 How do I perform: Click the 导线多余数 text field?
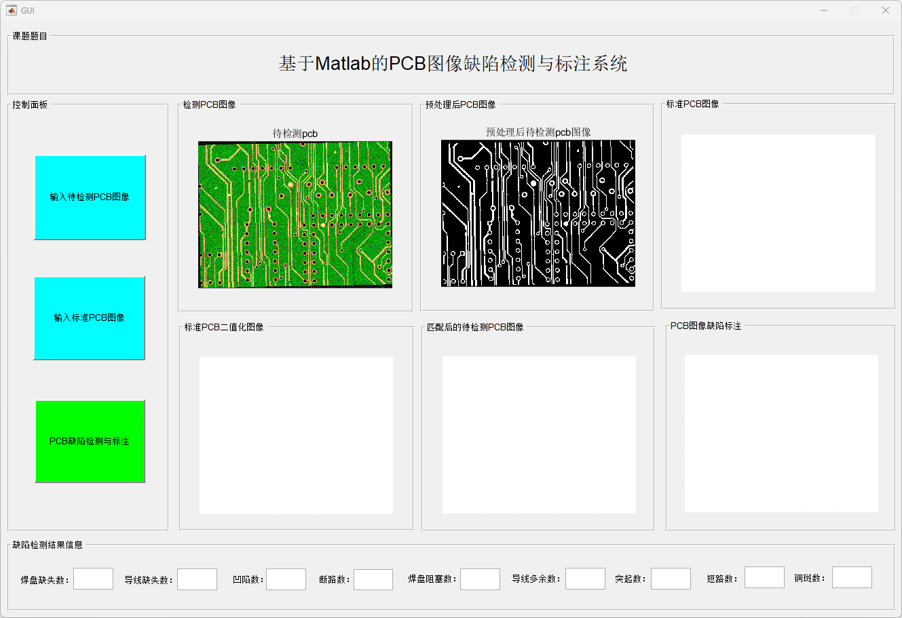pos(585,579)
